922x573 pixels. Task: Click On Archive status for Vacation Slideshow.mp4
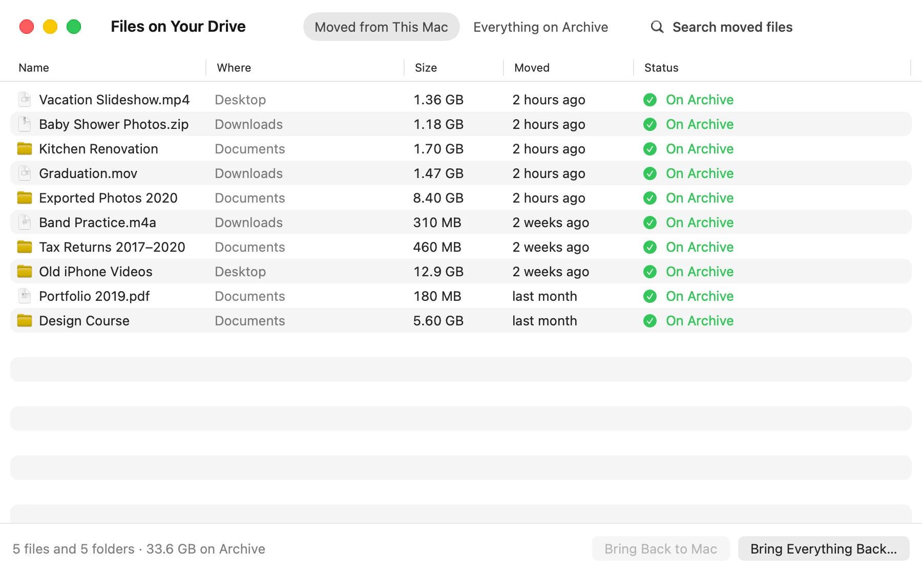click(700, 100)
